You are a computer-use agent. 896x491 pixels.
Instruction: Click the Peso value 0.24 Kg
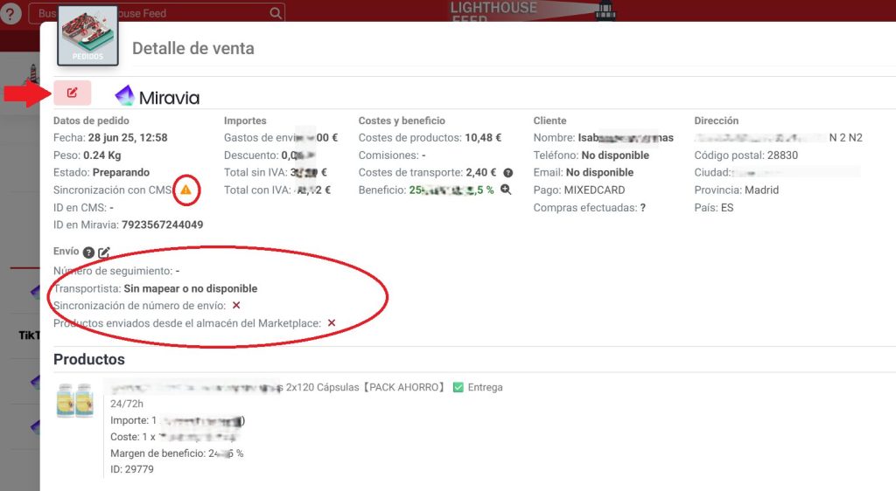point(101,156)
